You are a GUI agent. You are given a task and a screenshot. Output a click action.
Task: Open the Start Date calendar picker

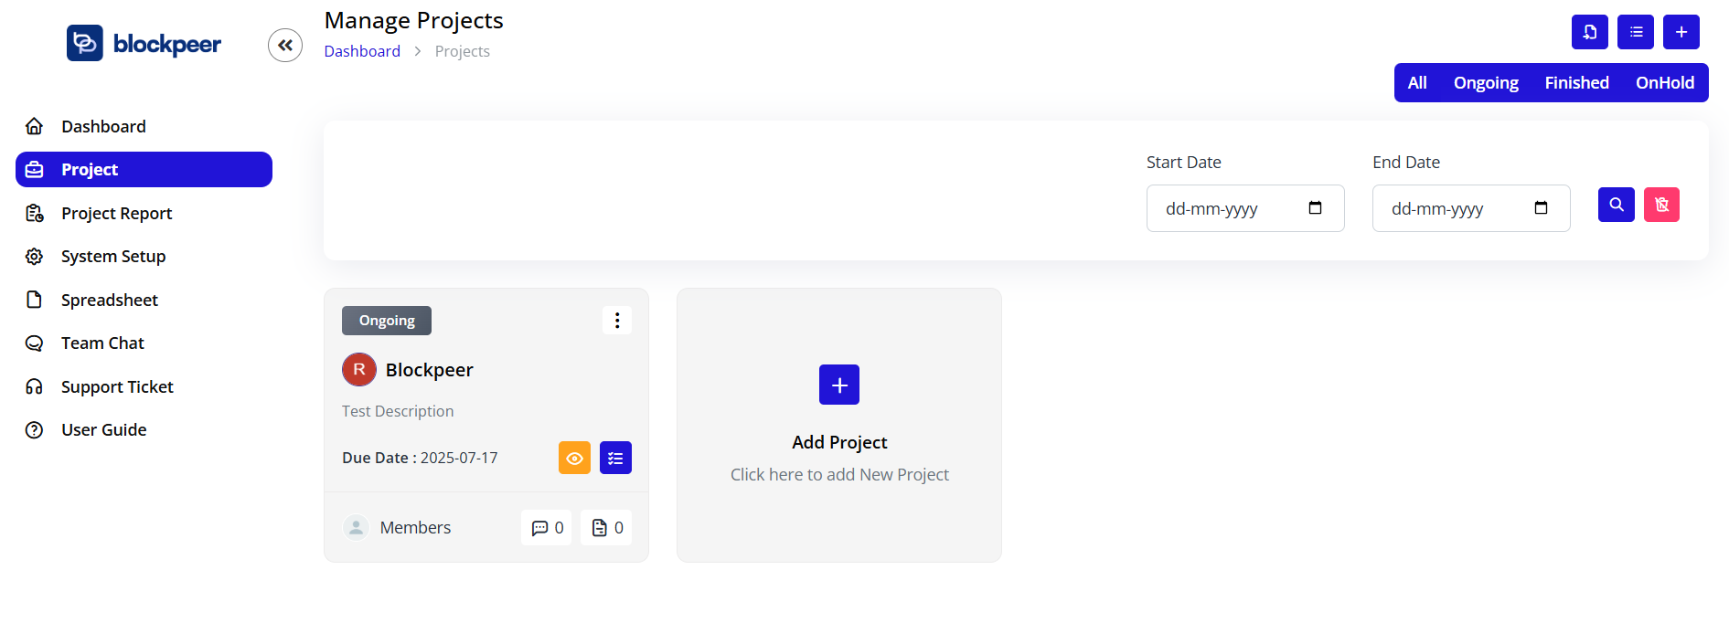point(1315,208)
